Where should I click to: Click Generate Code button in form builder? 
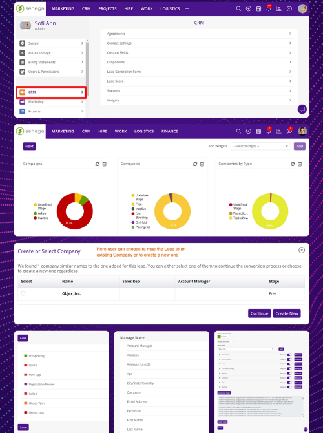pos(224,393)
